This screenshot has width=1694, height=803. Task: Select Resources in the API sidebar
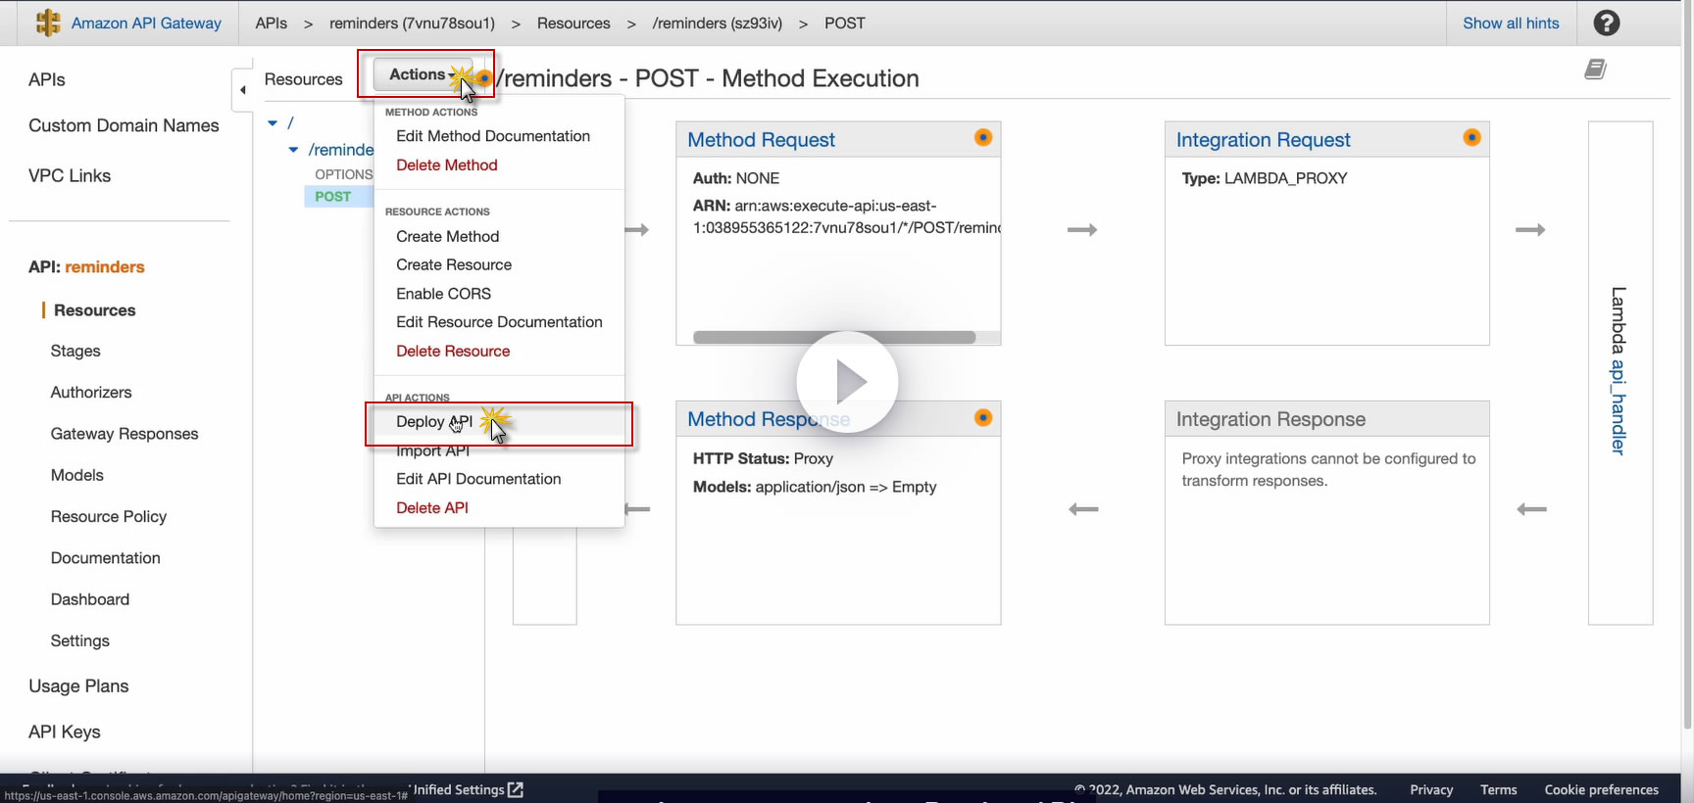pos(95,310)
